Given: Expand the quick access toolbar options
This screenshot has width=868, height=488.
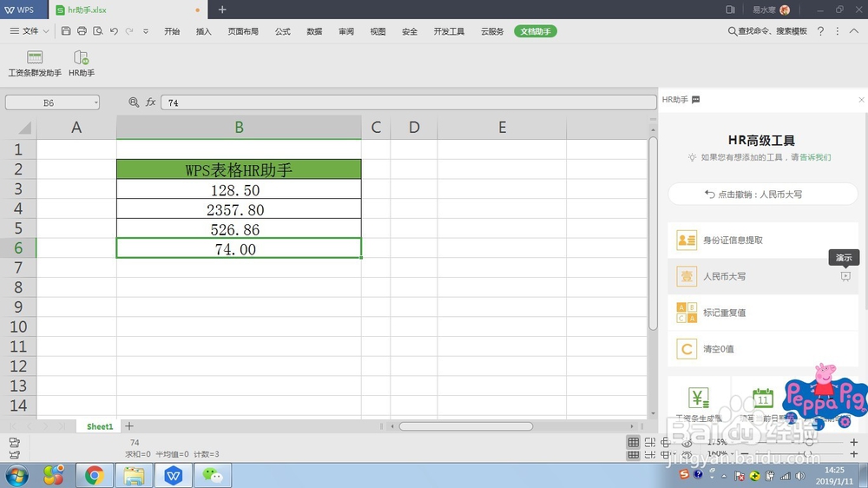Looking at the screenshot, I should point(146,31).
